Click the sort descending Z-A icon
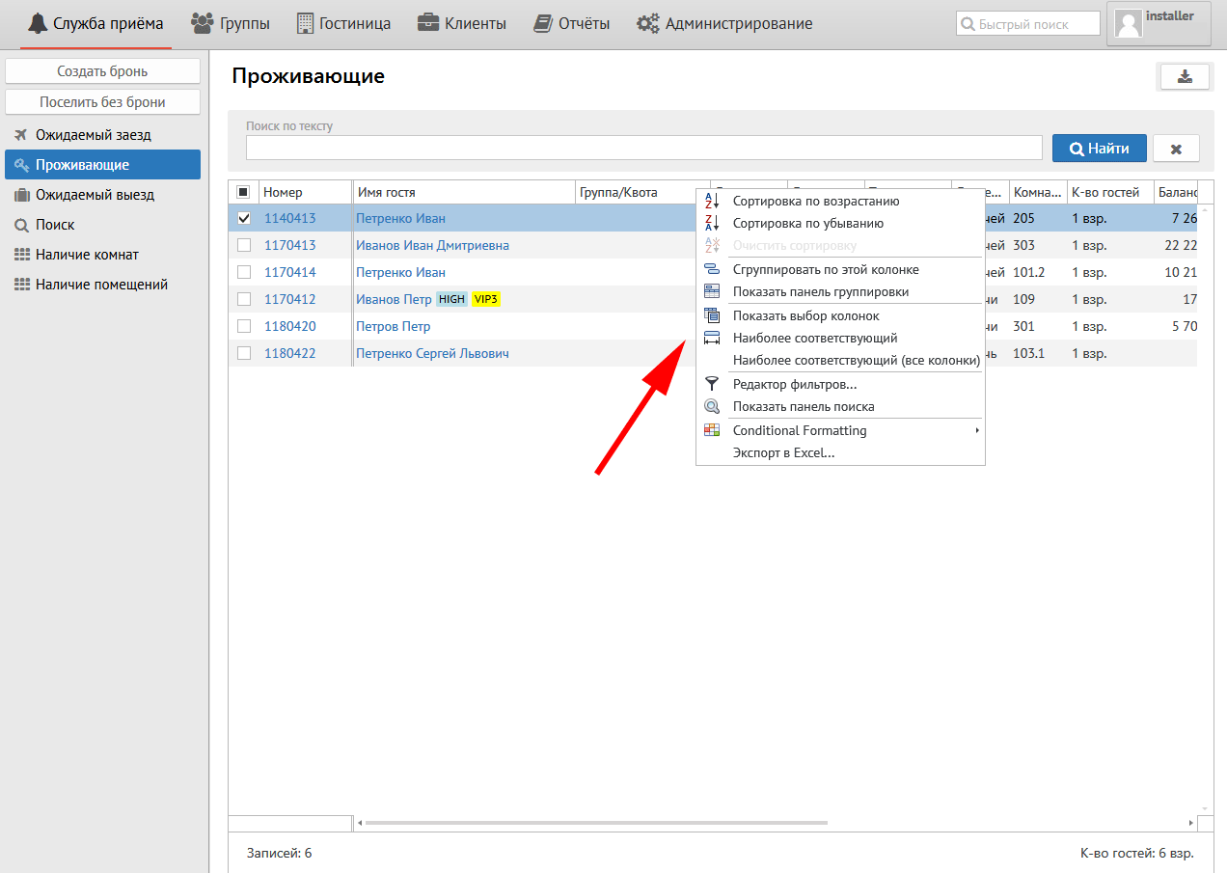 [712, 223]
